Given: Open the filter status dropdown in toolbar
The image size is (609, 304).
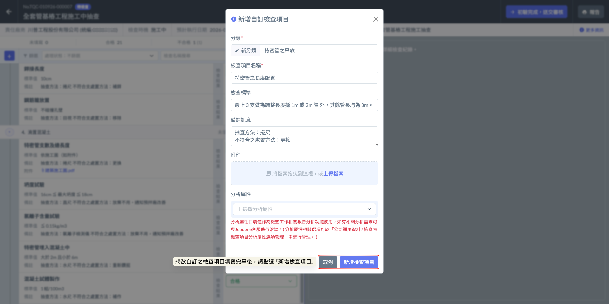Looking at the screenshot, I should pos(99,56).
